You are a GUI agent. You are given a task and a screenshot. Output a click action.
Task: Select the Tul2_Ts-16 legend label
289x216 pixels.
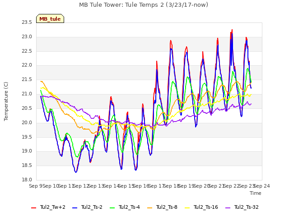pyautogui.click(x=206, y=207)
